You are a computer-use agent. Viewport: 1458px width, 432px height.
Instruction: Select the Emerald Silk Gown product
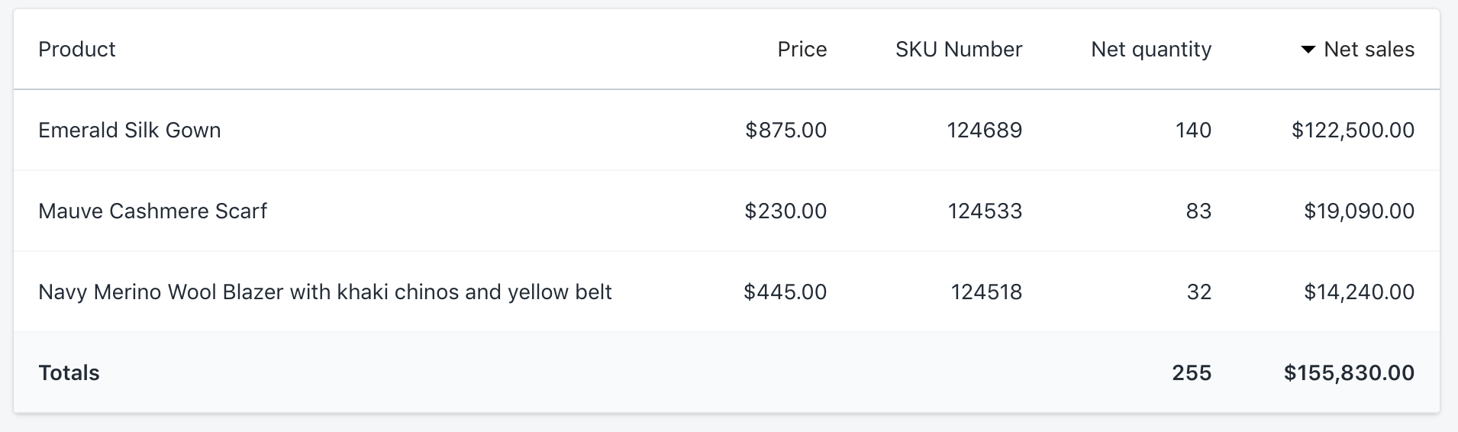130,131
